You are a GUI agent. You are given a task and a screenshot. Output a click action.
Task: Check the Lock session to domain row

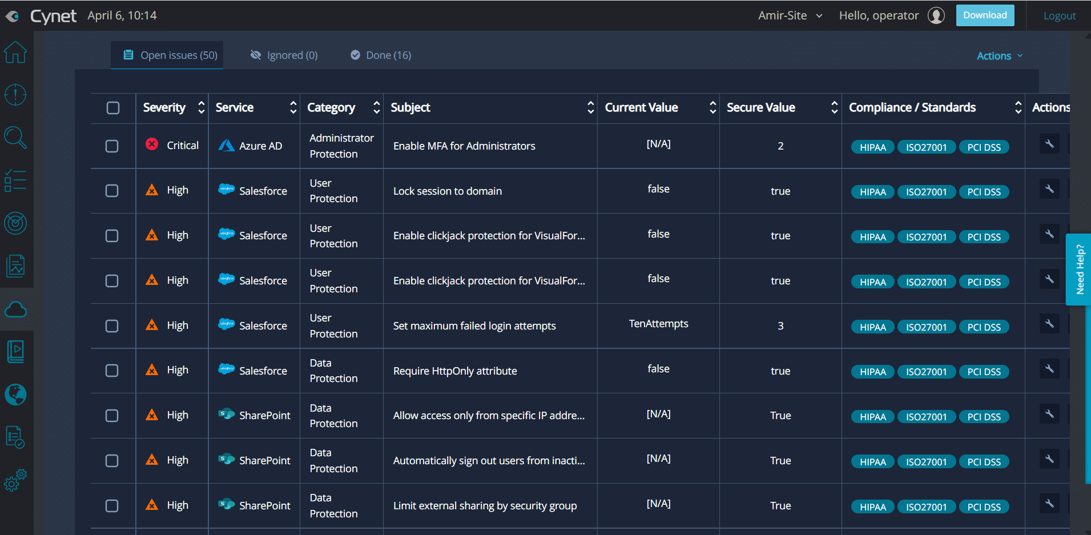(x=112, y=191)
